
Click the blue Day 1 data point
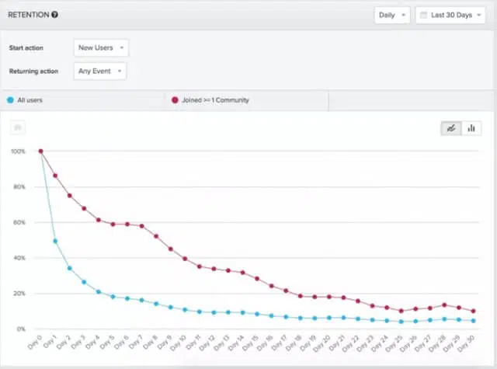[x=55, y=241]
